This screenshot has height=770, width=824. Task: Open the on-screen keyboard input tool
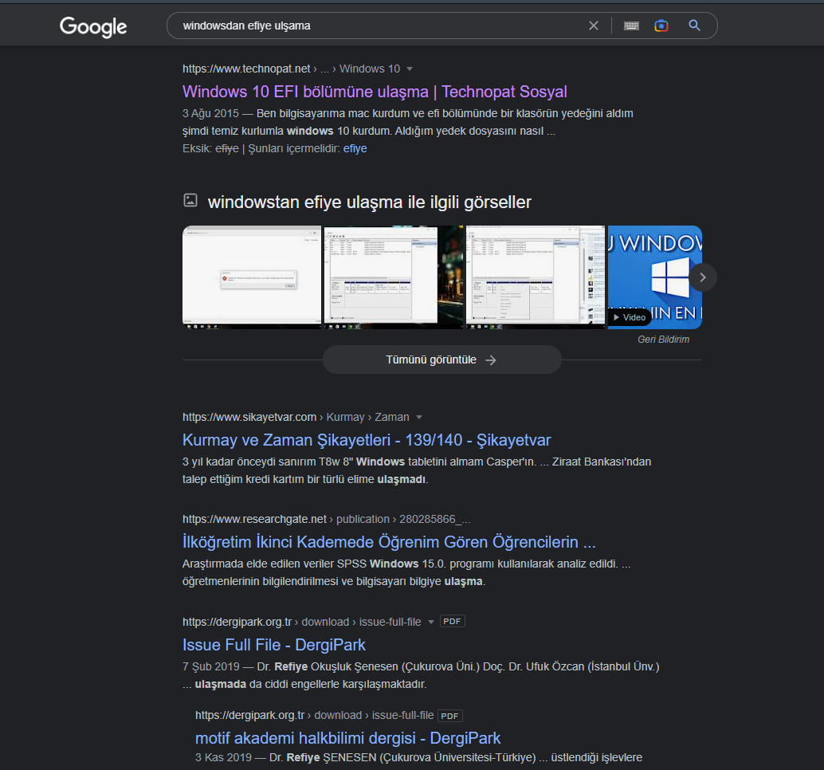coord(631,26)
